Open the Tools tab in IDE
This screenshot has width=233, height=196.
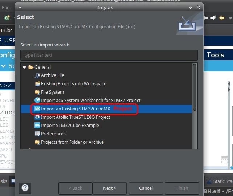coord(215,55)
